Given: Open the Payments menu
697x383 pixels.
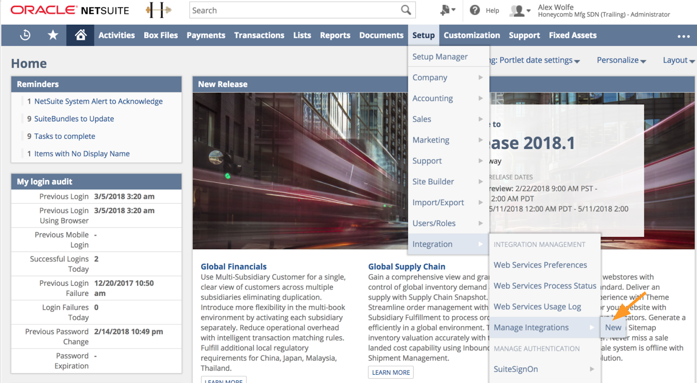Looking at the screenshot, I should click(x=206, y=35).
